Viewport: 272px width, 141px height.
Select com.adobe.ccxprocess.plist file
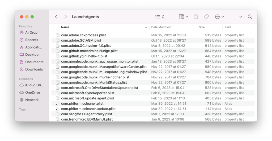coord(83,35)
